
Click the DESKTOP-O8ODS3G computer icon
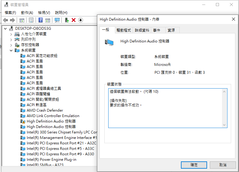[x=11, y=29]
